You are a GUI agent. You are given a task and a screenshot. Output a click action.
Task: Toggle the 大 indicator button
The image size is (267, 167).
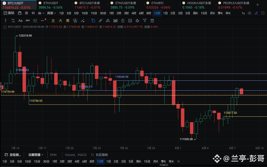tap(60, 21)
